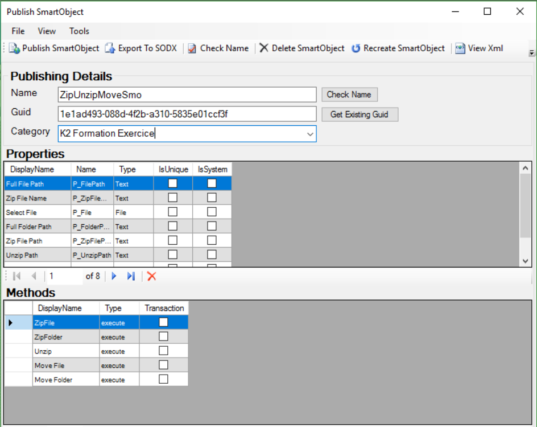
Task: Jump to the last property record
Action: click(x=131, y=276)
